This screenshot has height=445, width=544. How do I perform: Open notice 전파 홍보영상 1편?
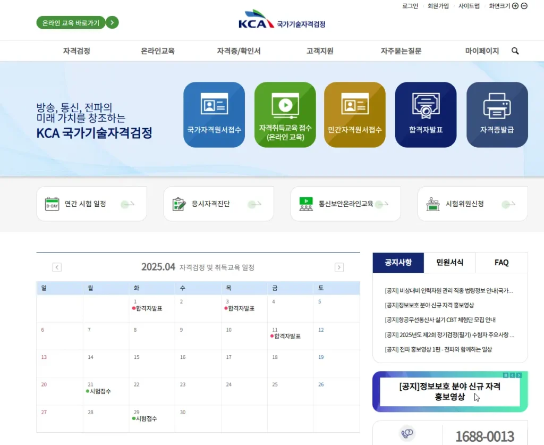438,349
